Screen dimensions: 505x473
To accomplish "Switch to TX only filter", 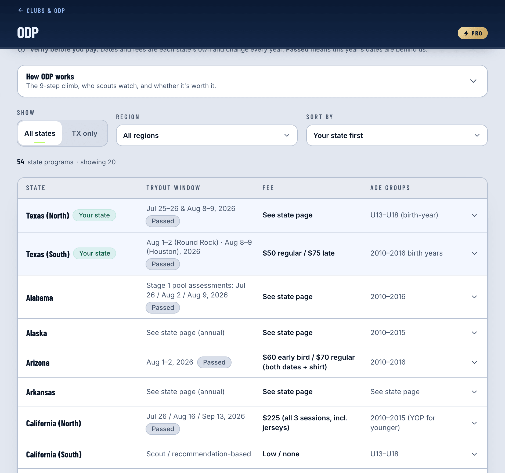I will click(x=84, y=133).
